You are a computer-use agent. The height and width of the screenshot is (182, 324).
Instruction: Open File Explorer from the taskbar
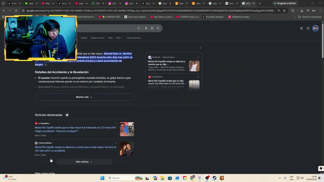point(162,178)
